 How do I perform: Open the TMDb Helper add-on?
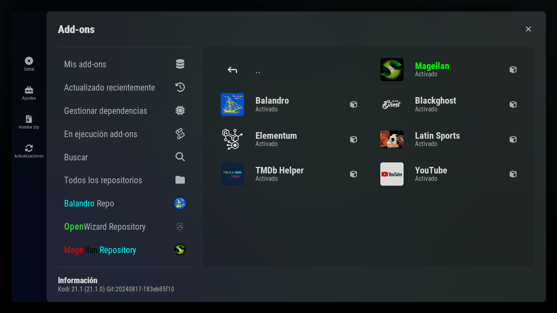pyautogui.click(x=280, y=174)
